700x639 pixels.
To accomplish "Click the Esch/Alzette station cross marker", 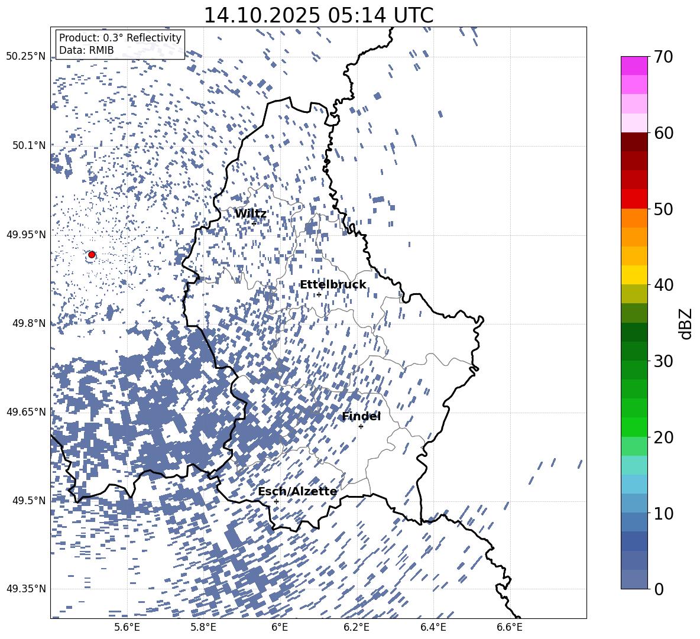I will 276,501.
